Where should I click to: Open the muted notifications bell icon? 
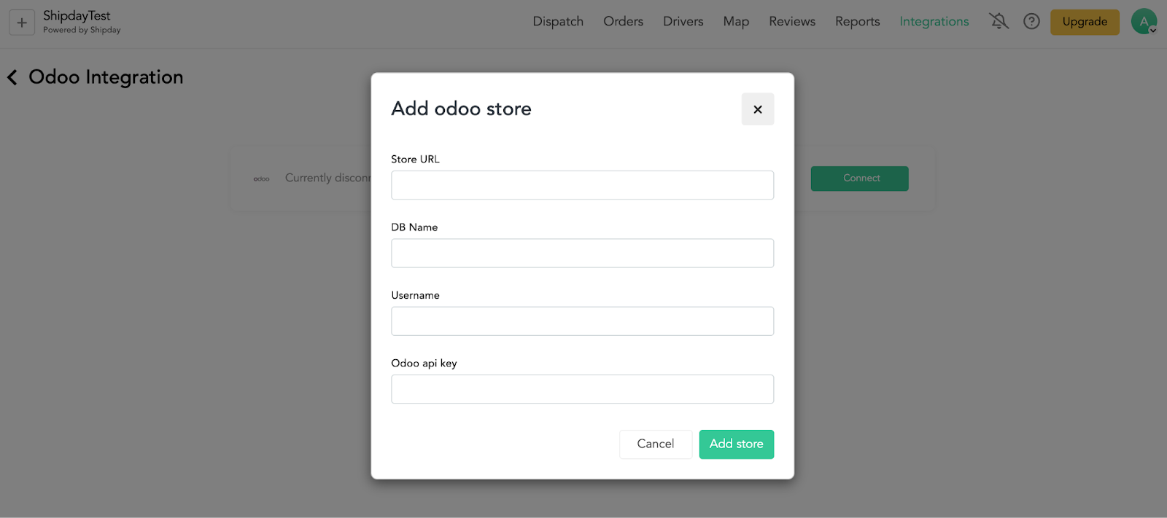click(999, 21)
